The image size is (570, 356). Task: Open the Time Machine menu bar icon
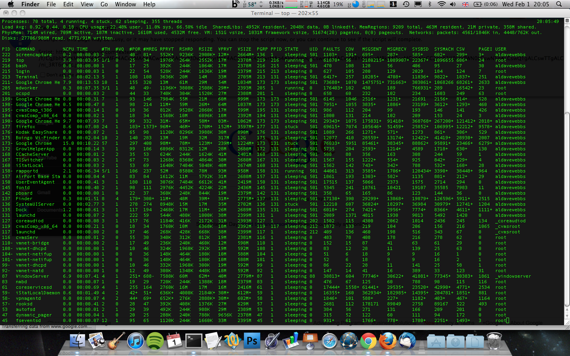tap(406, 4)
